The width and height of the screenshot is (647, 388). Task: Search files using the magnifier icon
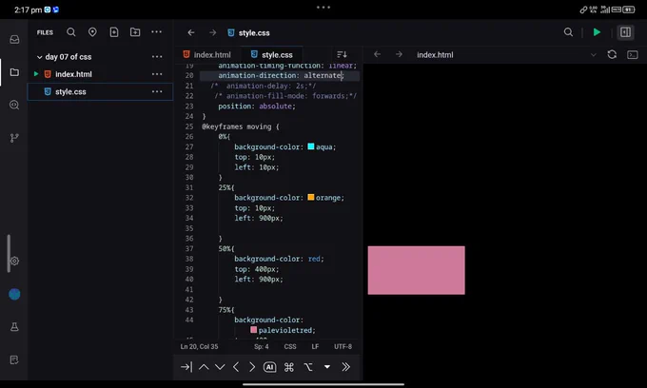point(71,32)
